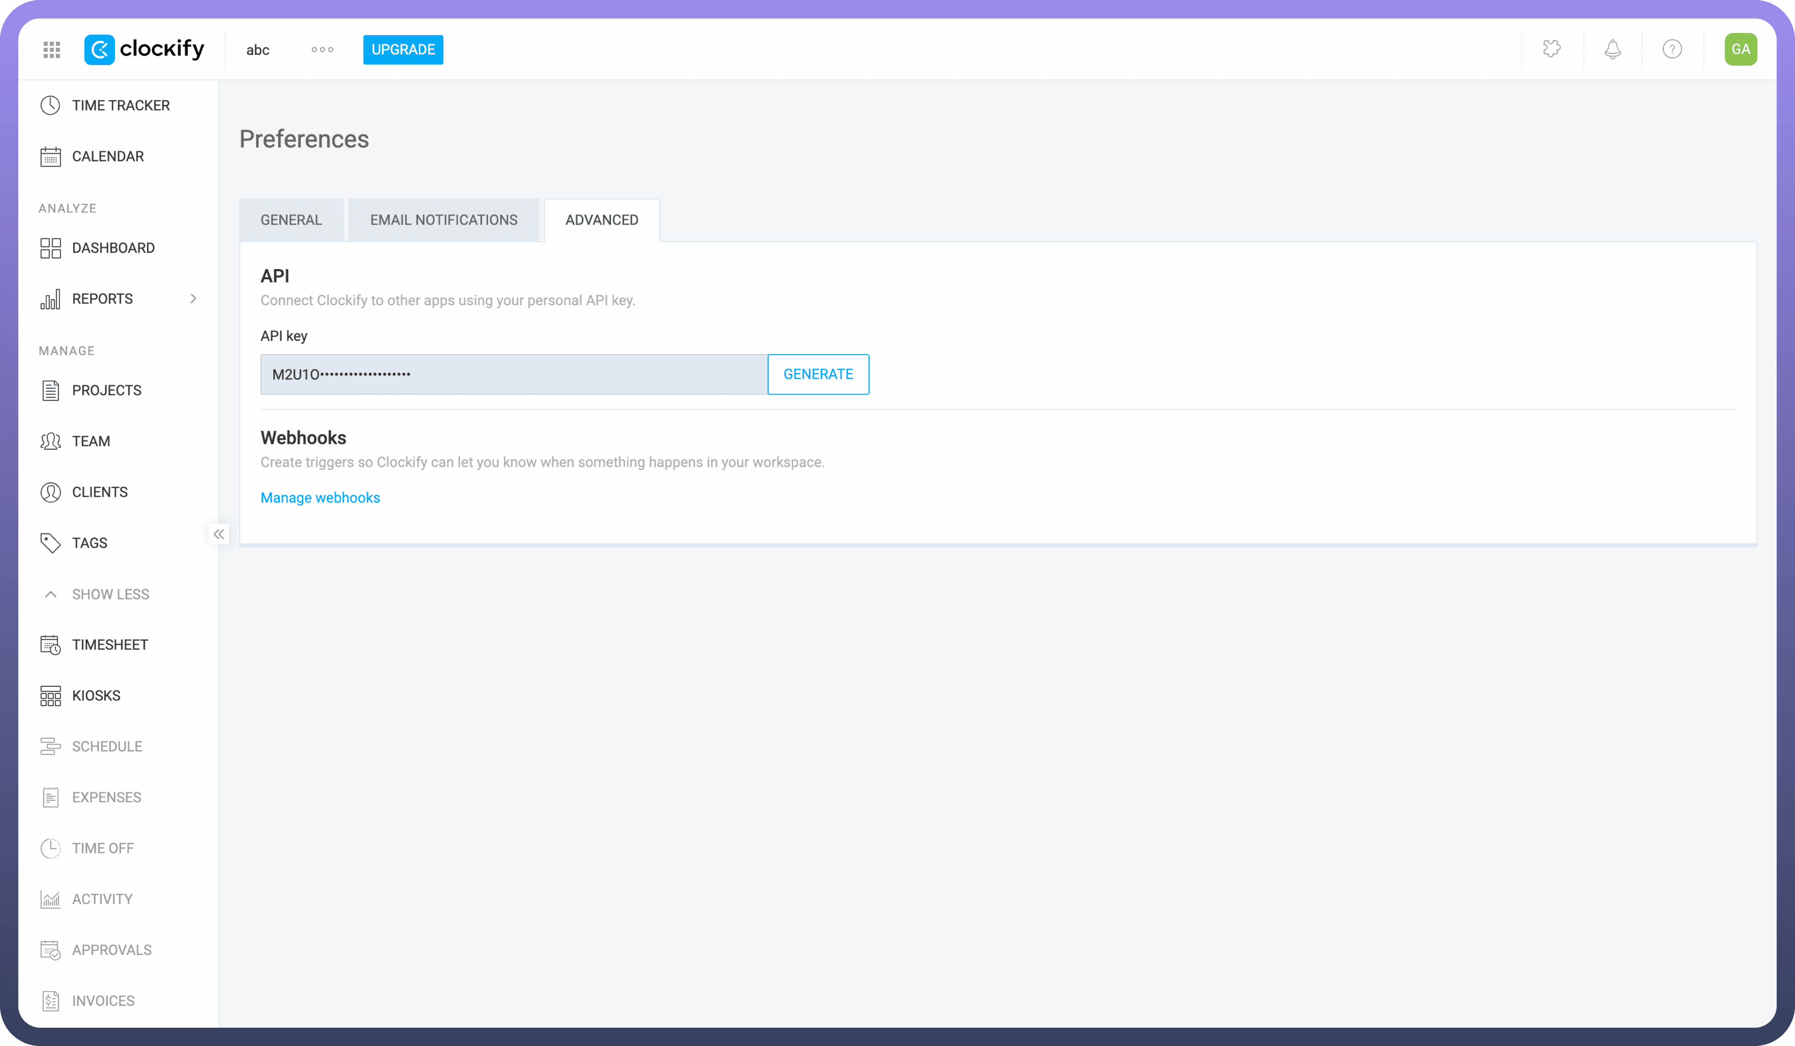1795x1046 pixels.
Task: Select the Dashboard icon
Action: pos(50,248)
